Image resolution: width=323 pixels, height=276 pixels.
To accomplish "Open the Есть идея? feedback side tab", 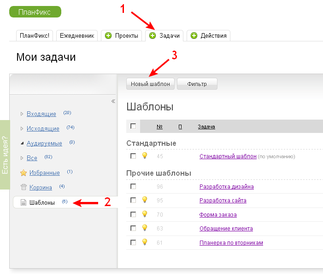I will click(x=5, y=155).
